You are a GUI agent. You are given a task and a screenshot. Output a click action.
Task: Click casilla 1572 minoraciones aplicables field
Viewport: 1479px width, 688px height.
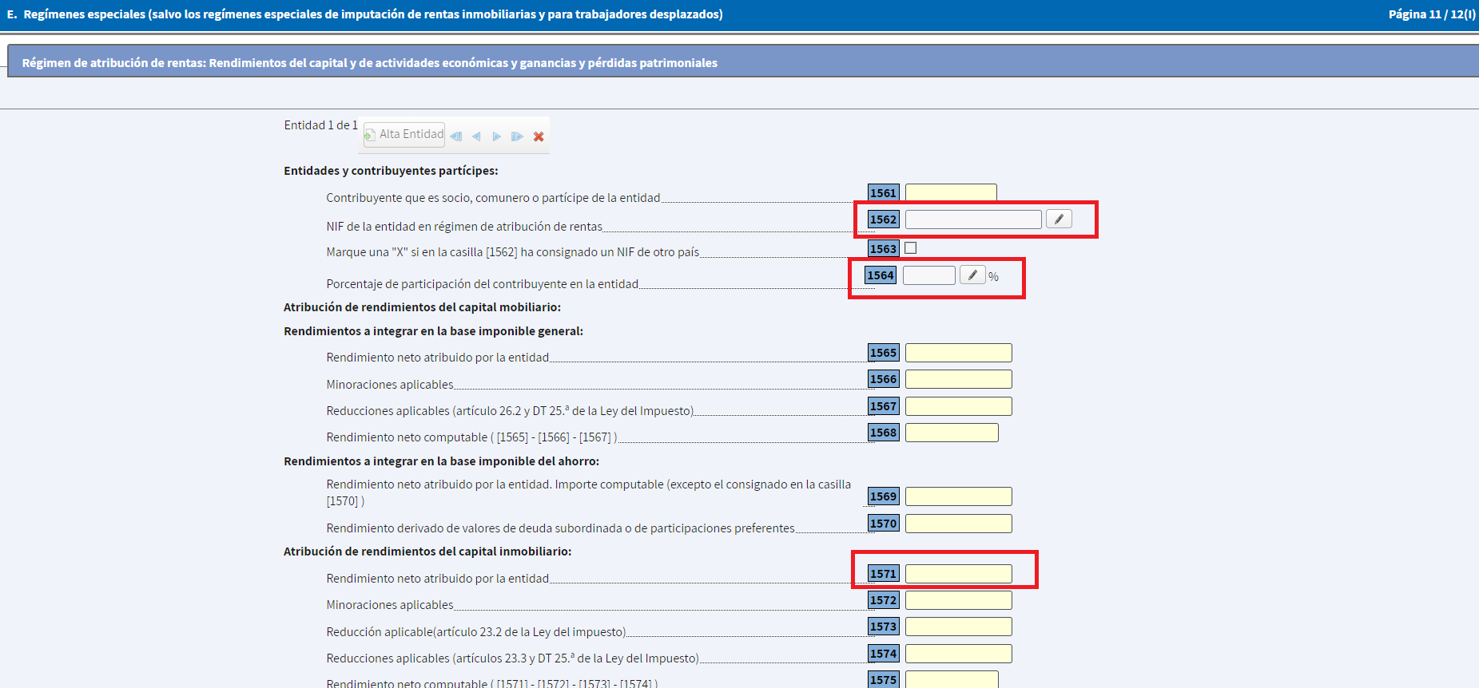click(958, 600)
